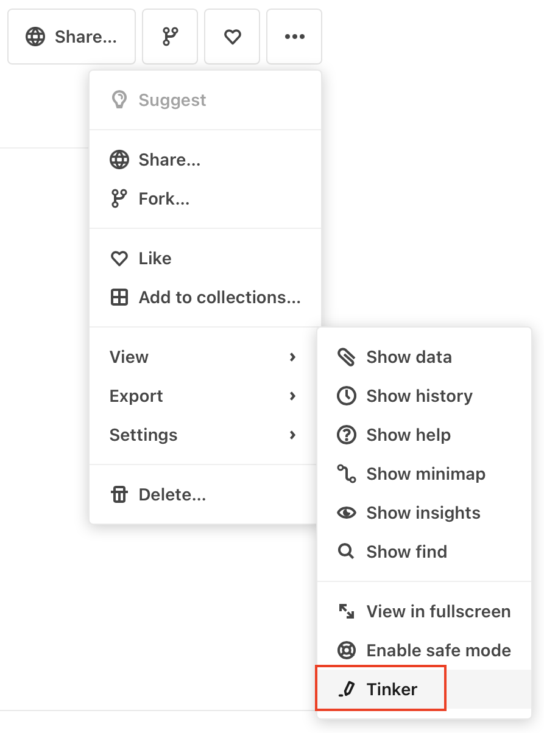Enable safe mode
544x733 pixels.
tap(425, 650)
